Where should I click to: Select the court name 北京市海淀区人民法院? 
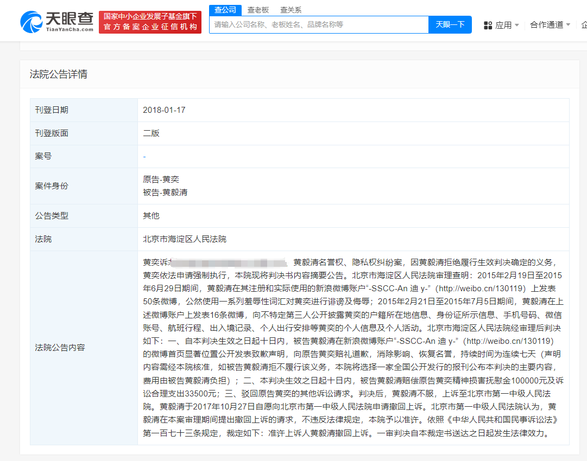185,239
